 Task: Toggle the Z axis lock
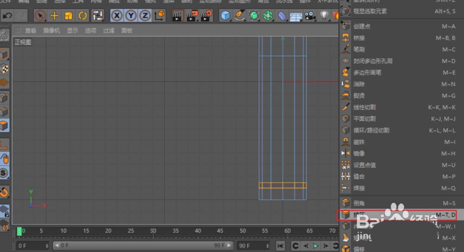(145, 16)
